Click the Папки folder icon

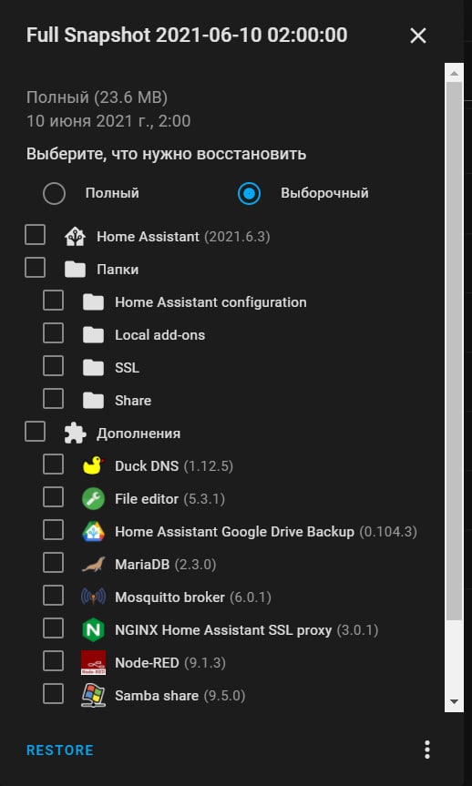tap(76, 270)
